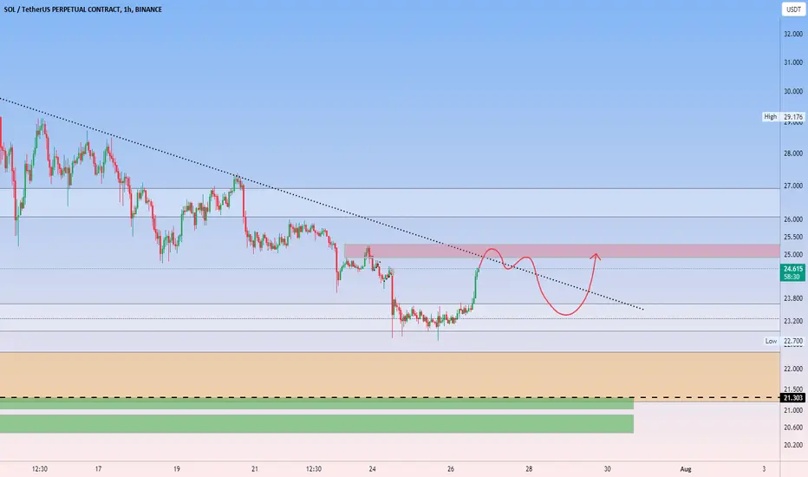Click the 19 date on time axis
Viewport: 808px width, 477px height.
[x=177, y=468]
